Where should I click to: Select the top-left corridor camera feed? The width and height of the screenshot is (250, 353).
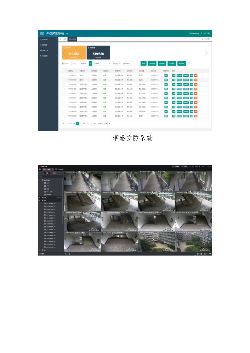(x=82, y=181)
